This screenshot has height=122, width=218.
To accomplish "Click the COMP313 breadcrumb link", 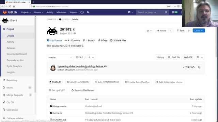I will click(x=51, y=19).
